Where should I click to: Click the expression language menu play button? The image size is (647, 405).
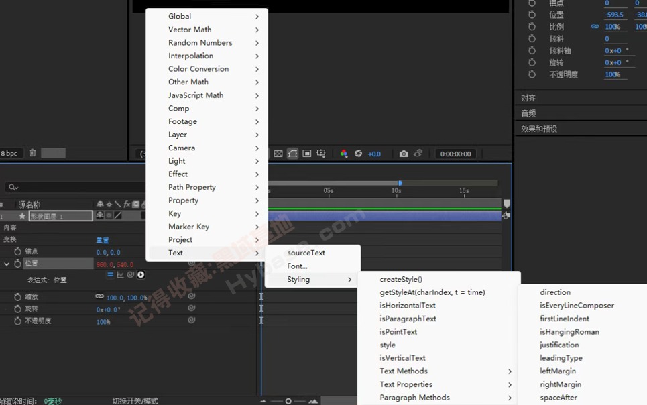click(141, 274)
